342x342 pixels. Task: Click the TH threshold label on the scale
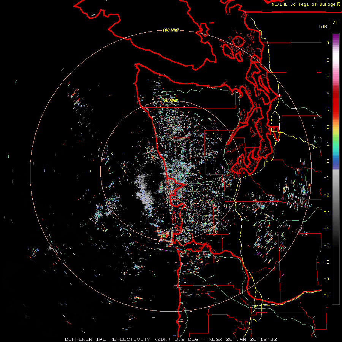coord(326,296)
